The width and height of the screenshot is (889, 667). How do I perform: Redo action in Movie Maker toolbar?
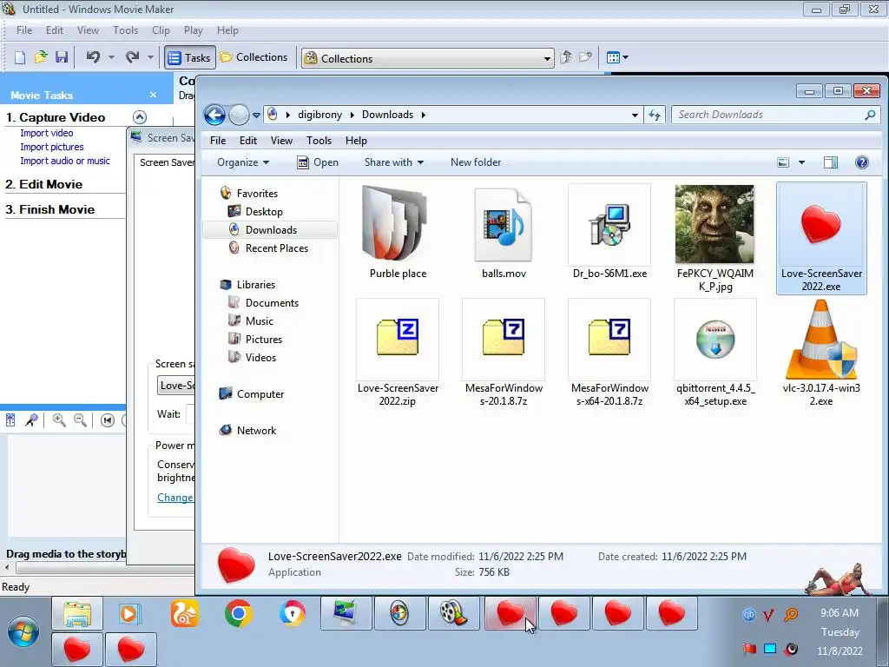click(133, 57)
